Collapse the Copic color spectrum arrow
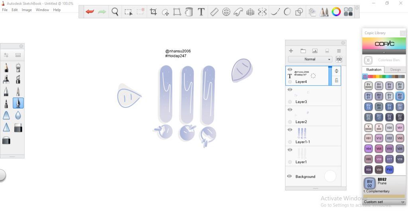The height and width of the screenshot is (218, 408). pyautogui.click(x=384, y=52)
